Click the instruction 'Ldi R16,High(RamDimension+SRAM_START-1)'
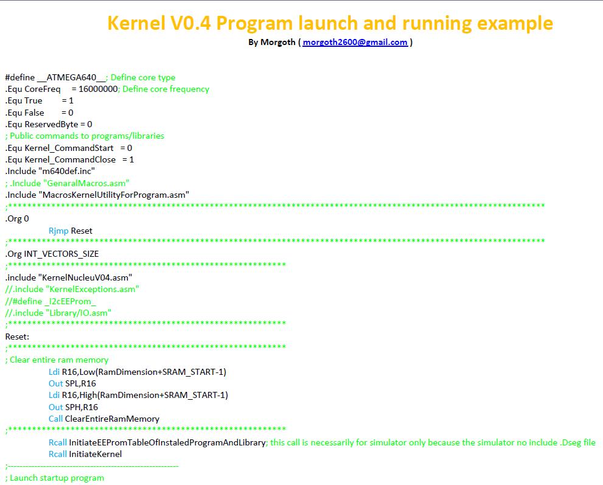Screen dimensions: 603x485 click(x=139, y=395)
